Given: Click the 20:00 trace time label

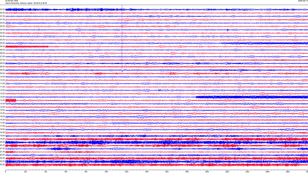Looking at the screenshot, I should click(2, 142).
